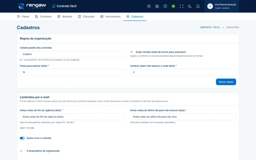Select the Cadastros tab label

pos(137,16)
